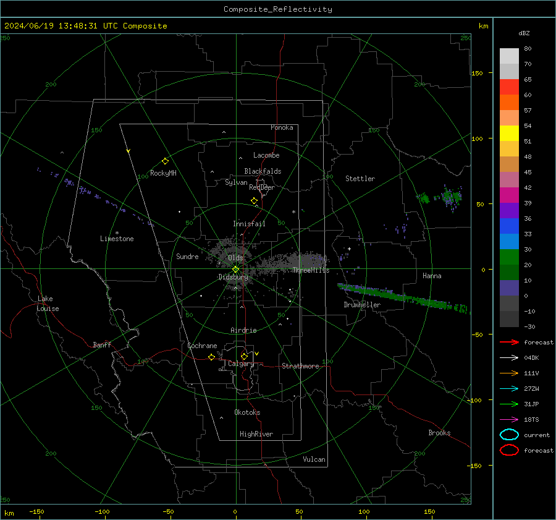Click the green 31JP arrow icon

pyautogui.click(x=509, y=404)
